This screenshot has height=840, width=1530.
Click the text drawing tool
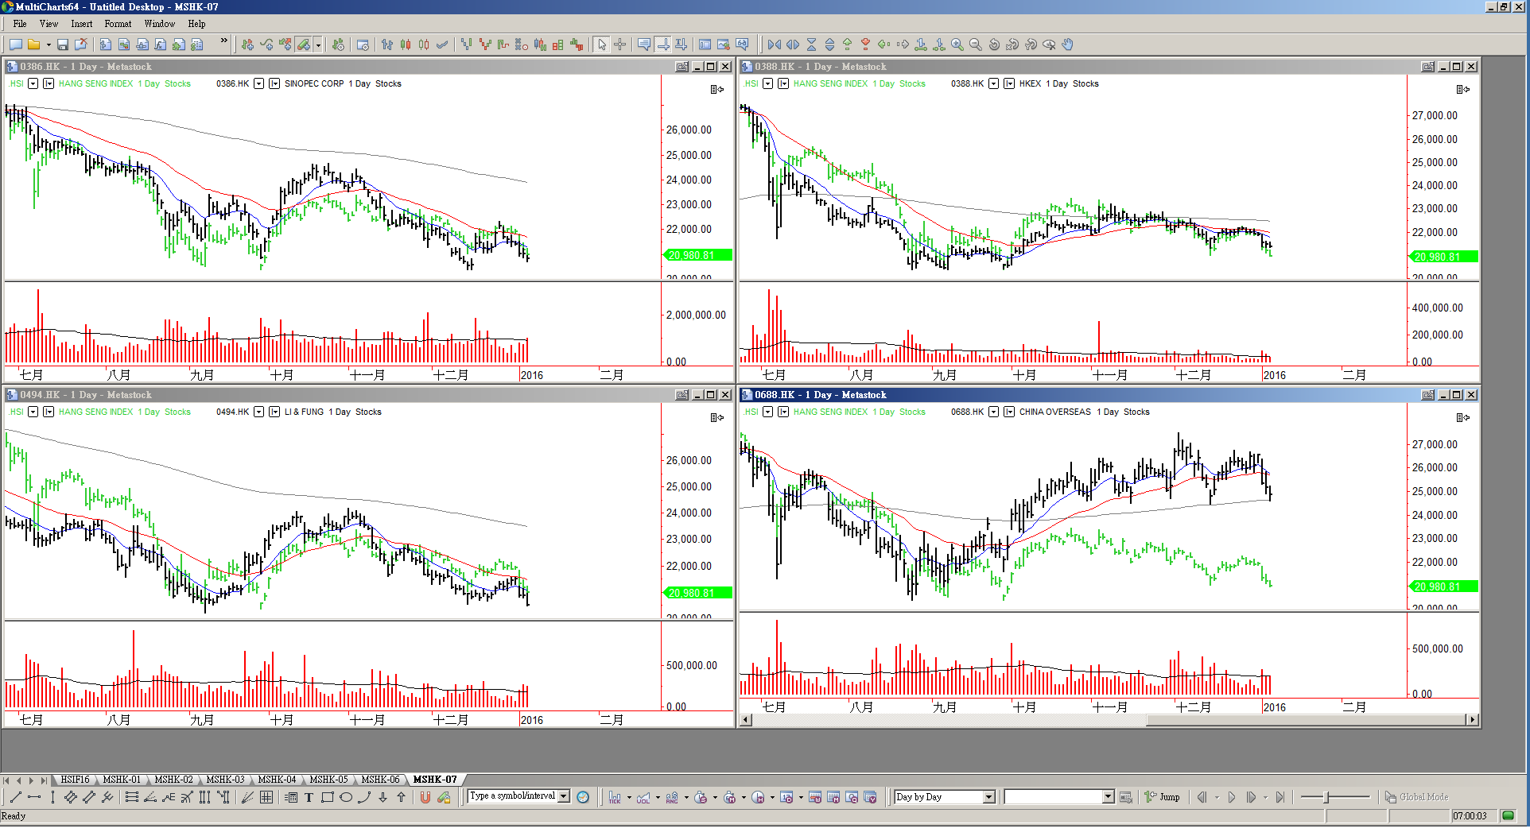click(x=309, y=797)
